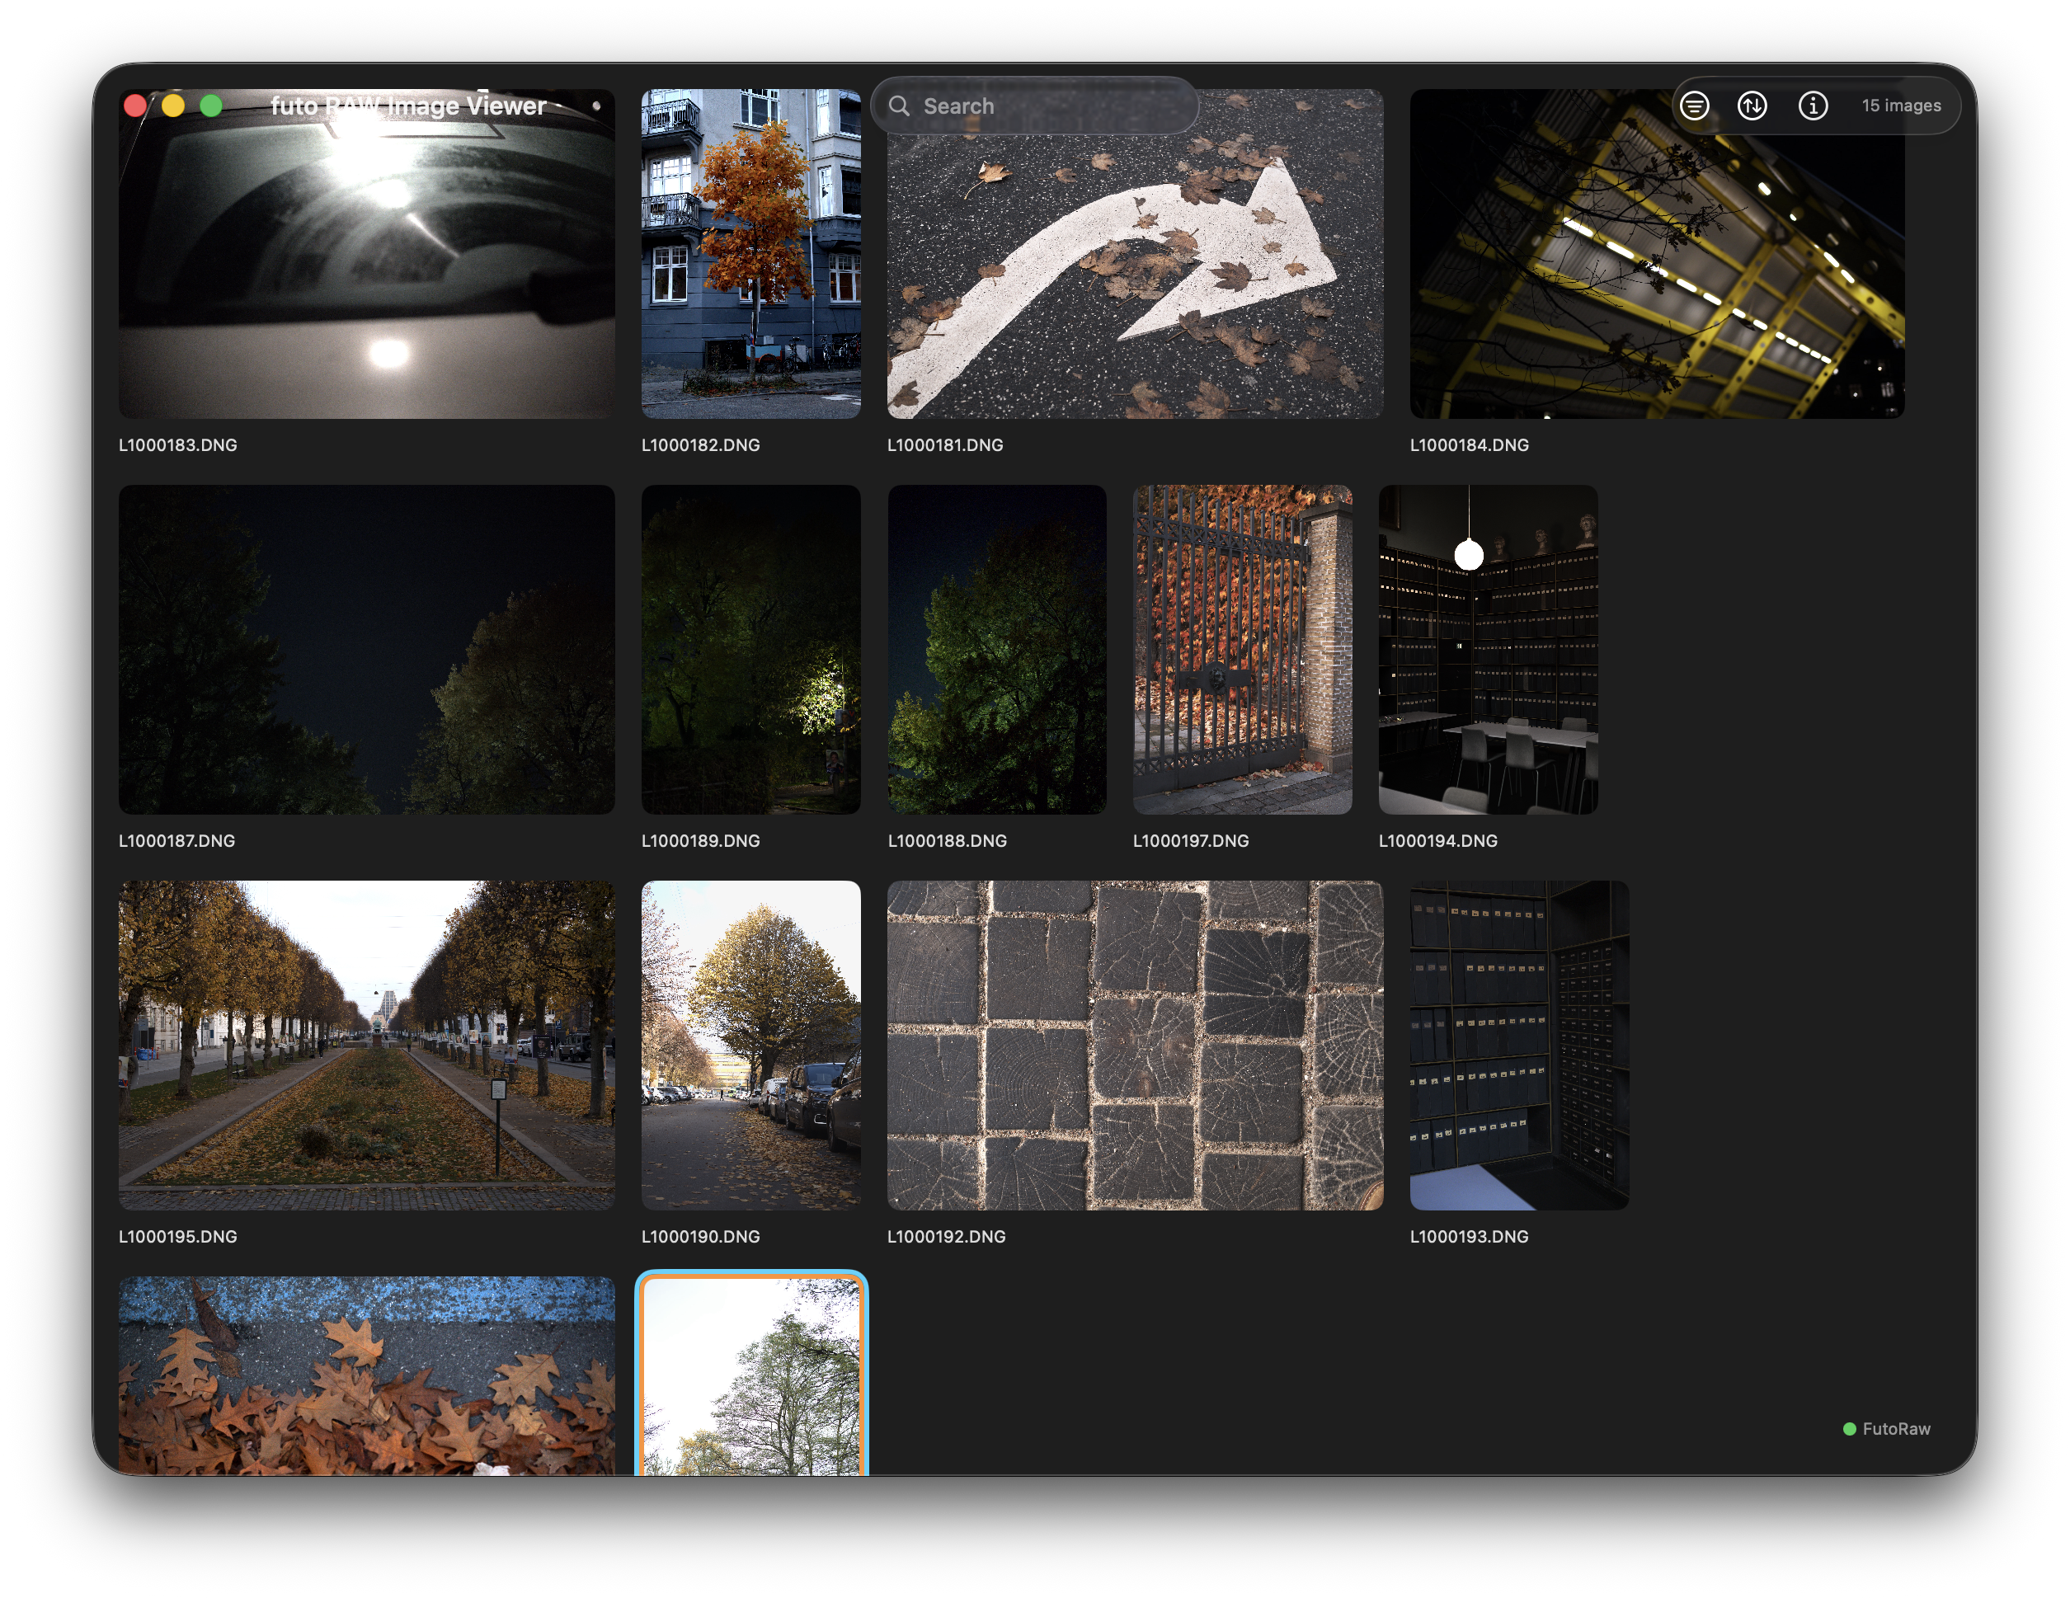Select L1000182.DNG orange tree building photo

point(750,254)
